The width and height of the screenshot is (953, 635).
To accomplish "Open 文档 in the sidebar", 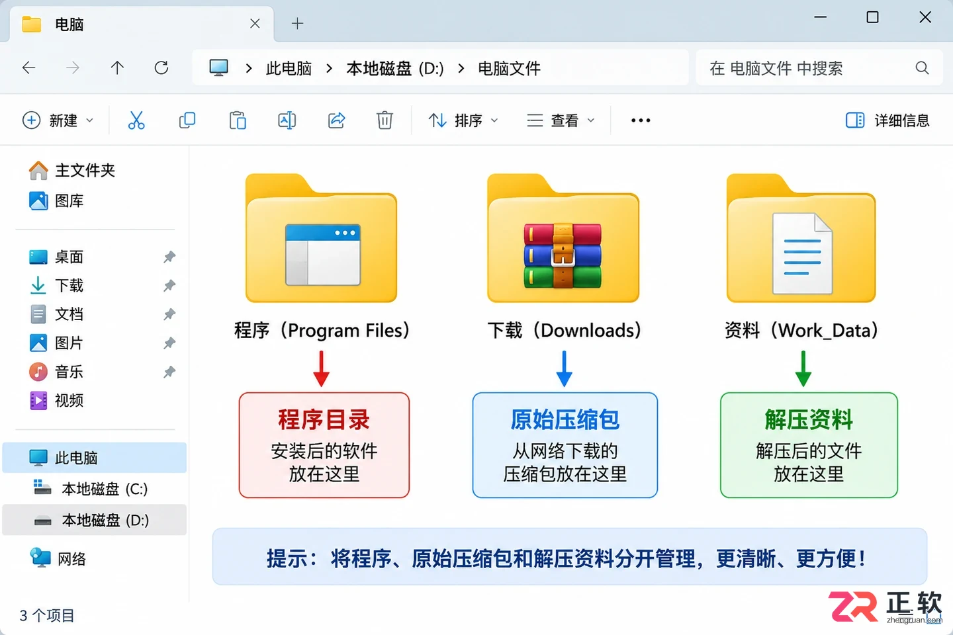I will tap(56, 314).
